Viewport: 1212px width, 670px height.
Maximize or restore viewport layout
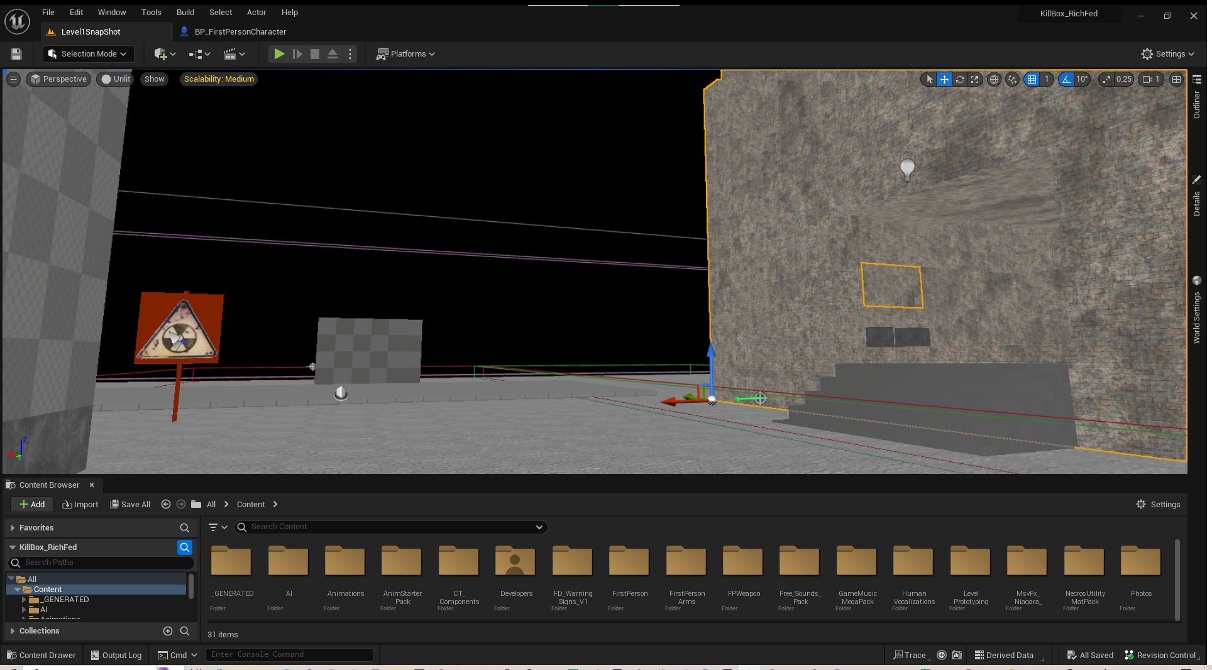pos(1176,79)
